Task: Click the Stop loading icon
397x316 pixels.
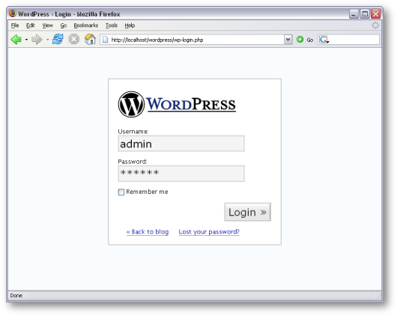Action: (x=74, y=40)
